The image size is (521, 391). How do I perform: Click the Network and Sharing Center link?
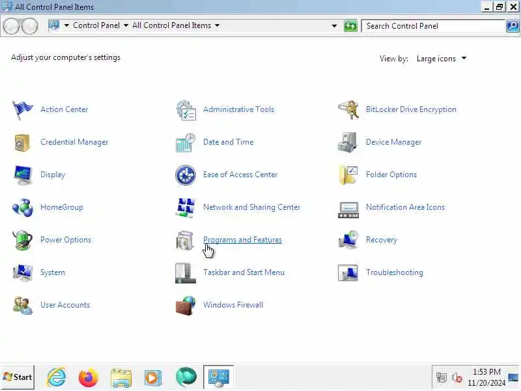251,207
